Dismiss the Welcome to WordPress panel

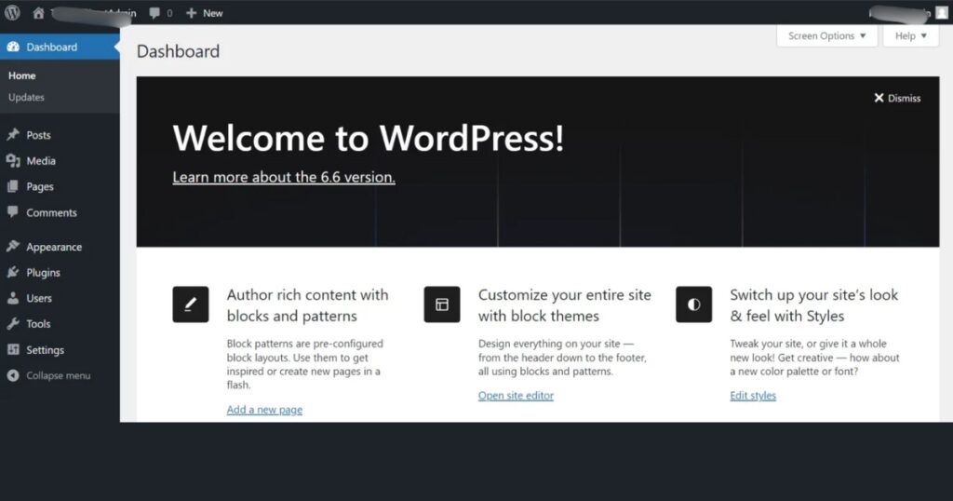click(x=897, y=98)
